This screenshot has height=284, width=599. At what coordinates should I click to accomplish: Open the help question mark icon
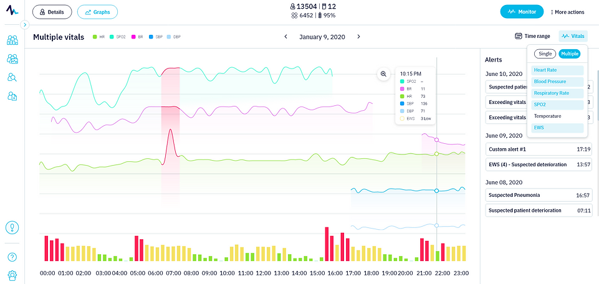coord(12,257)
